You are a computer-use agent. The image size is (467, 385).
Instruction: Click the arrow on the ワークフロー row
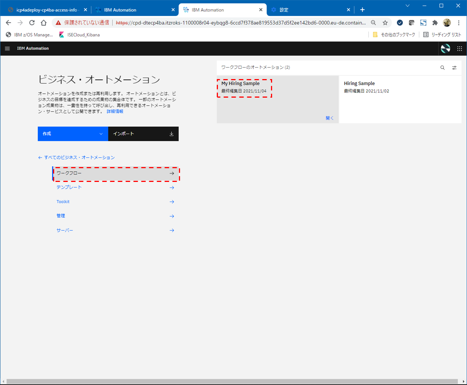coord(172,173)
